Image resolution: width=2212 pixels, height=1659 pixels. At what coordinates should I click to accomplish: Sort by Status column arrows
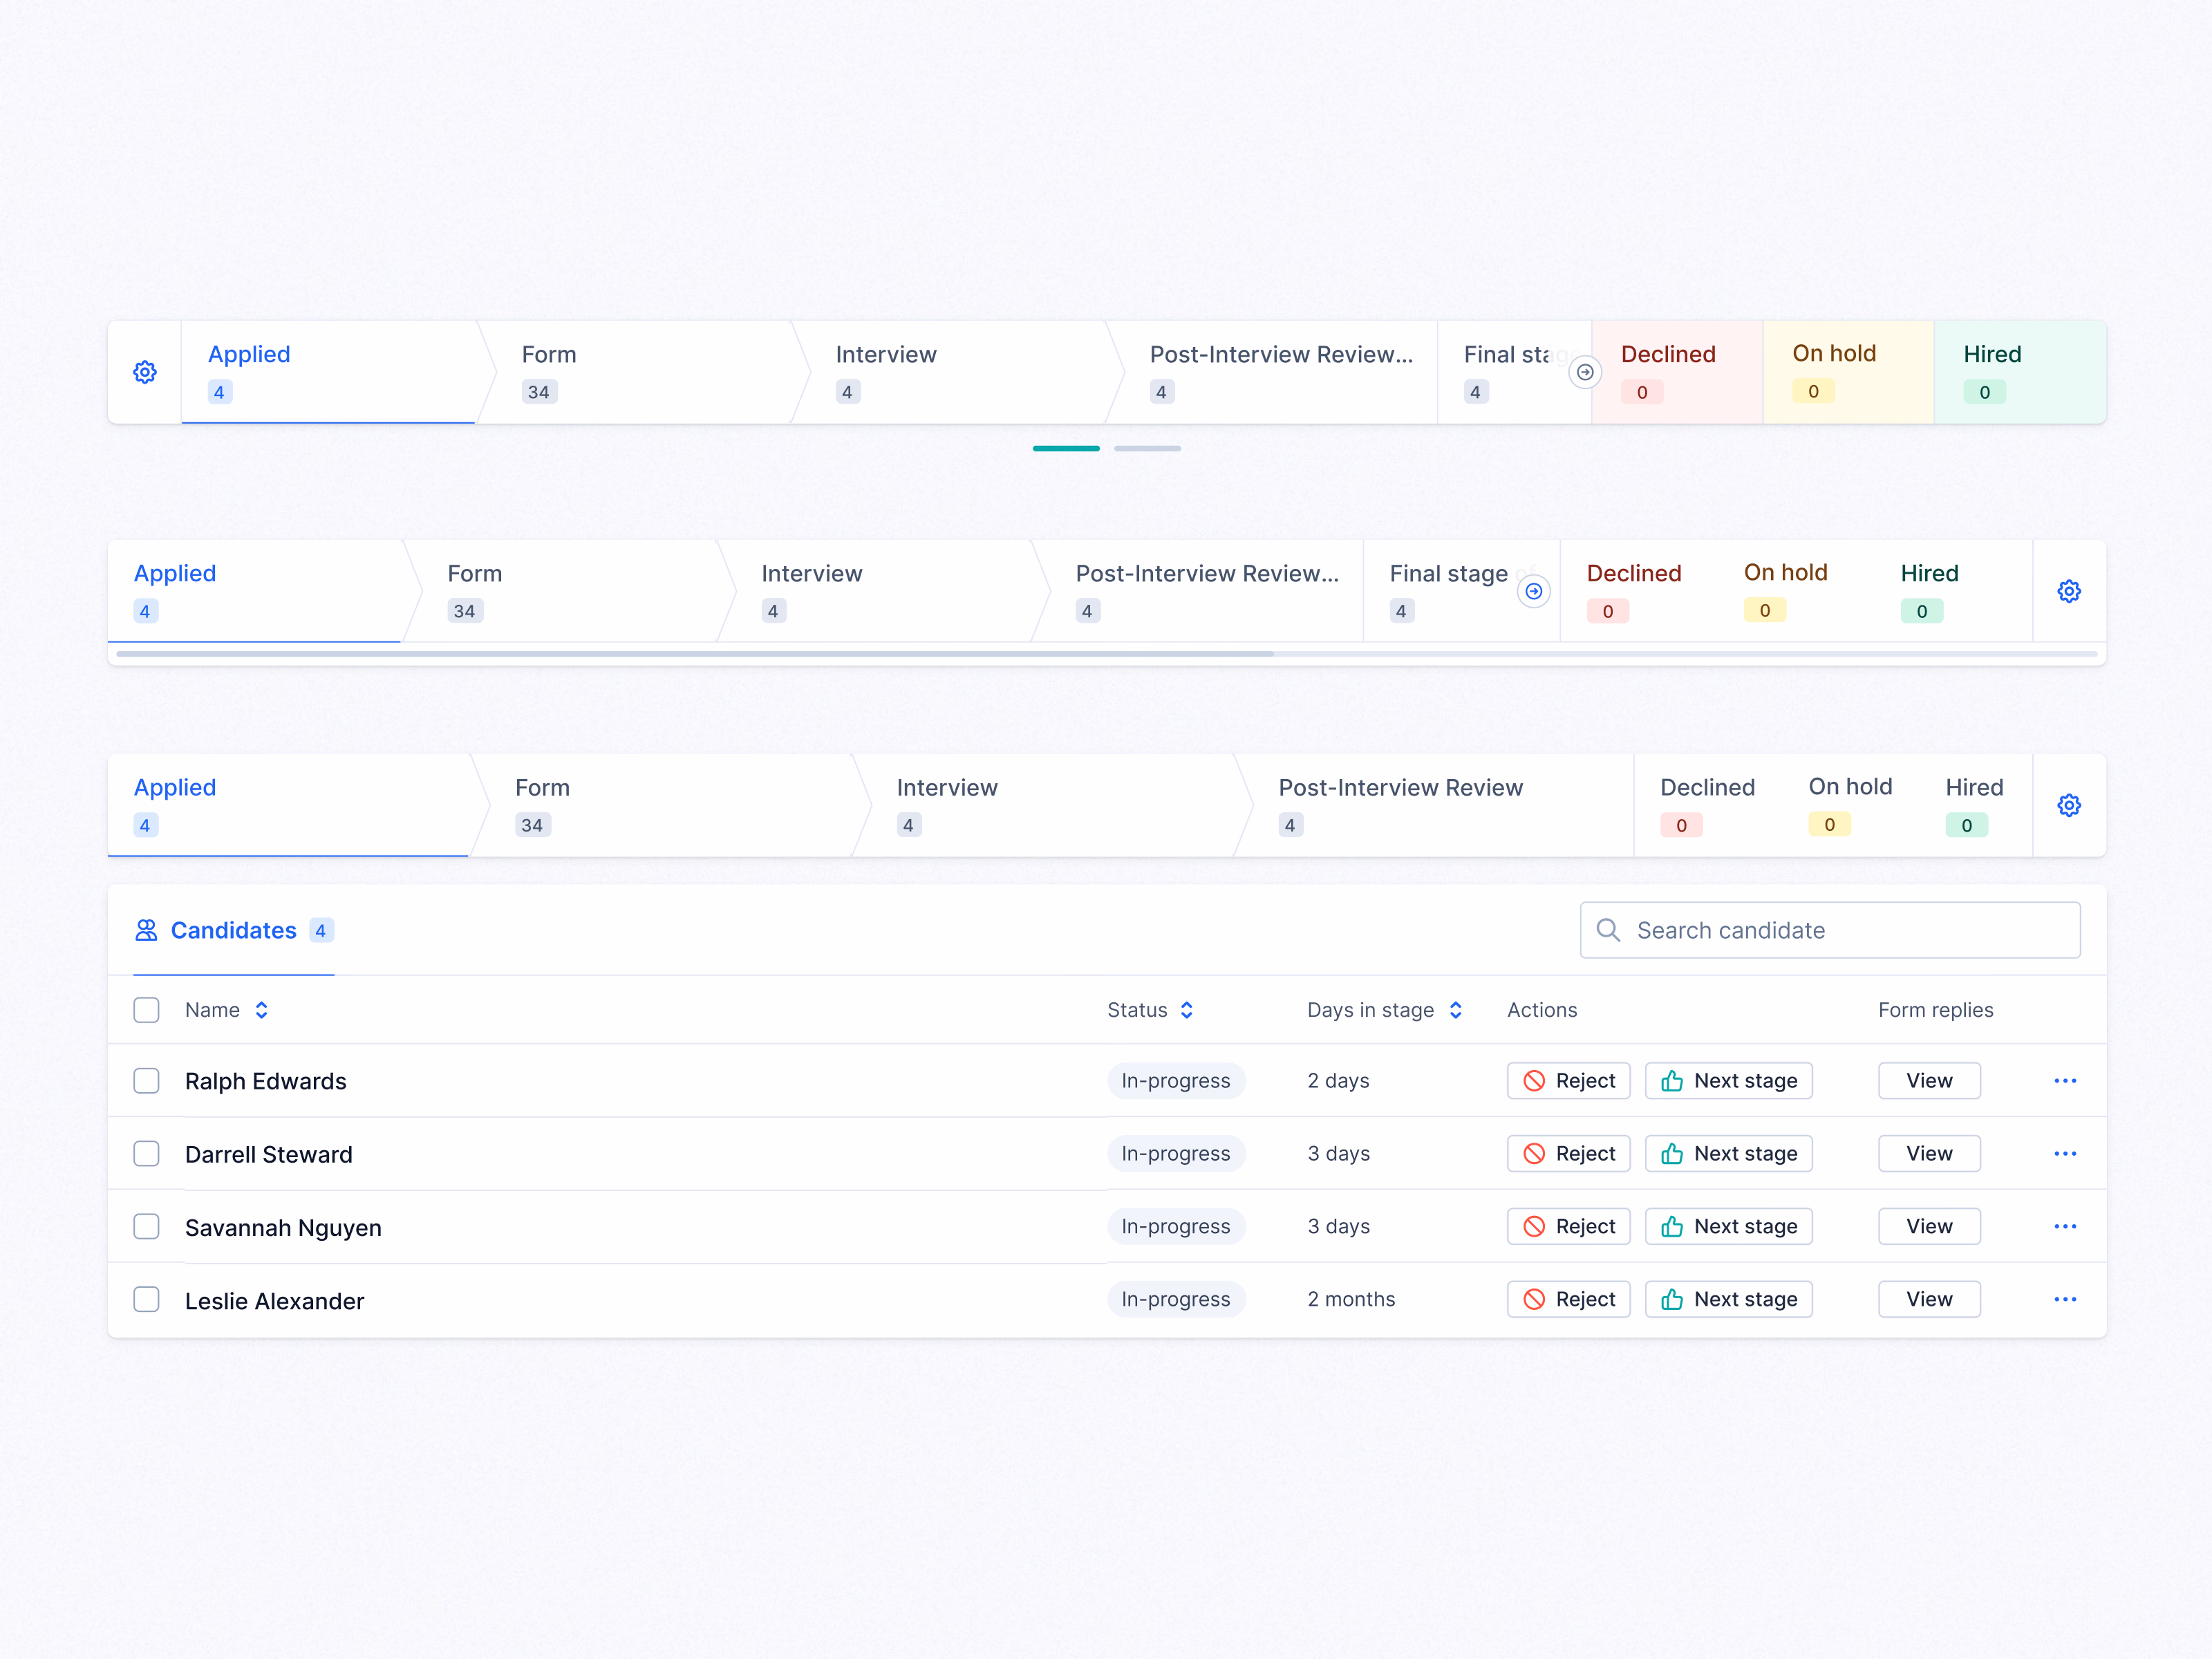[x=1187, y=1010]
